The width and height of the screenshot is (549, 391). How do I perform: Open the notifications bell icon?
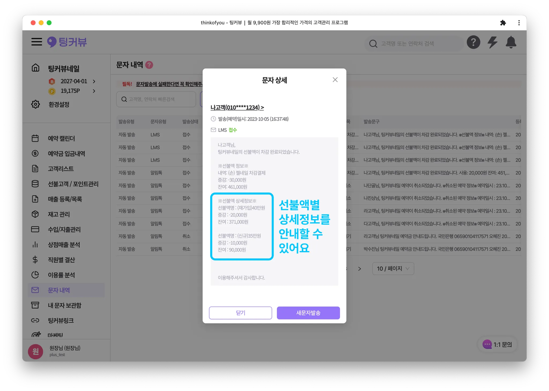coord(511,42)
